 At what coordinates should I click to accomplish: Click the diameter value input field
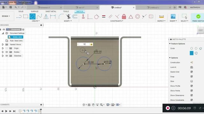(84, 44)
